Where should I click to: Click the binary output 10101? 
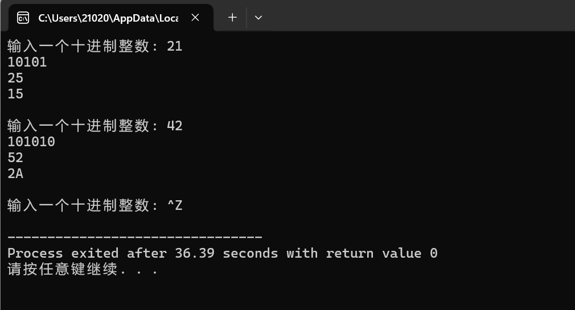[x=27, y=62]
